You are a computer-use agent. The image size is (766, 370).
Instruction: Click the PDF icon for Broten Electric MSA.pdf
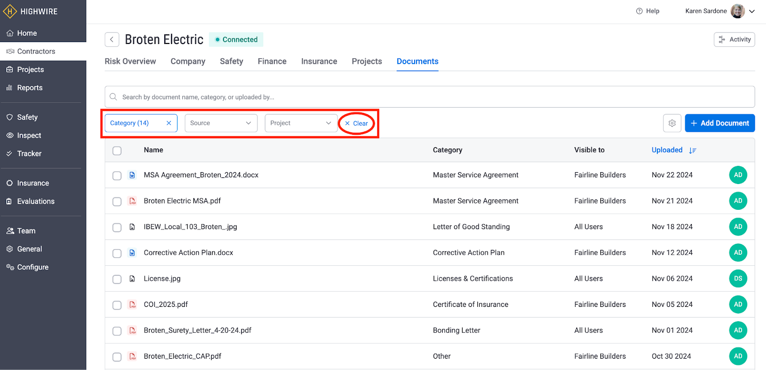133,201
